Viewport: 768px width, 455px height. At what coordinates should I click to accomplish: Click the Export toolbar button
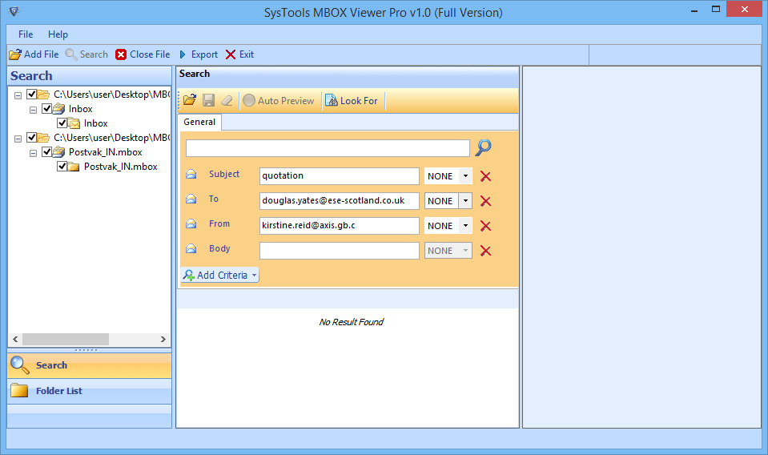coord(198,54)
